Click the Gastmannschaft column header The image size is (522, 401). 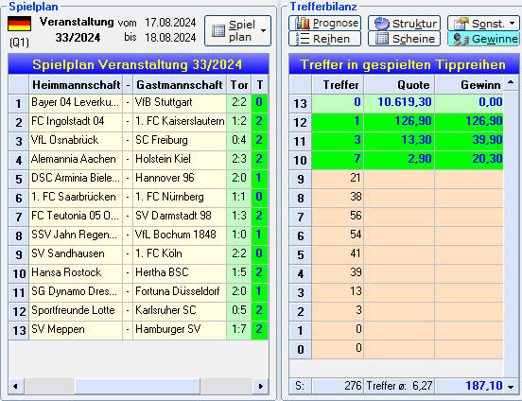pyautogui.click(x=180, y=84)
